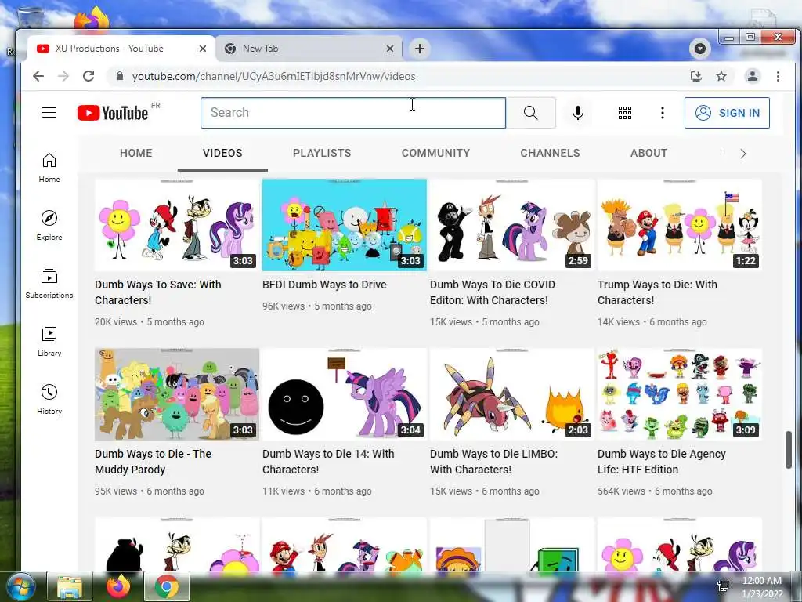Open Chrome three-dot menu

(x=778, y=76)
